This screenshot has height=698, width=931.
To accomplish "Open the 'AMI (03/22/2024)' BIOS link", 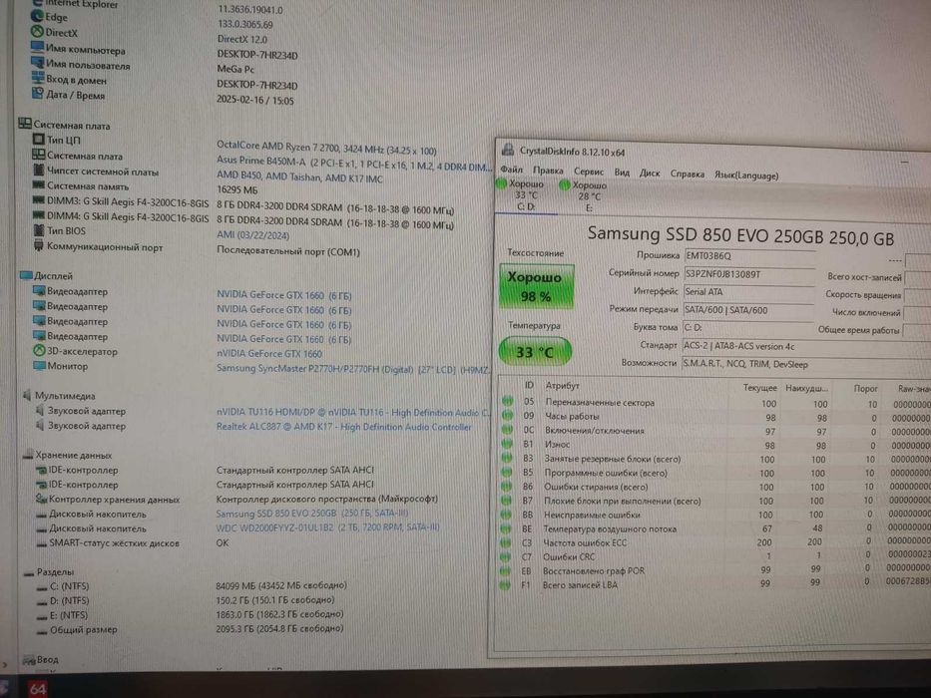I will (x=252, y=235).
